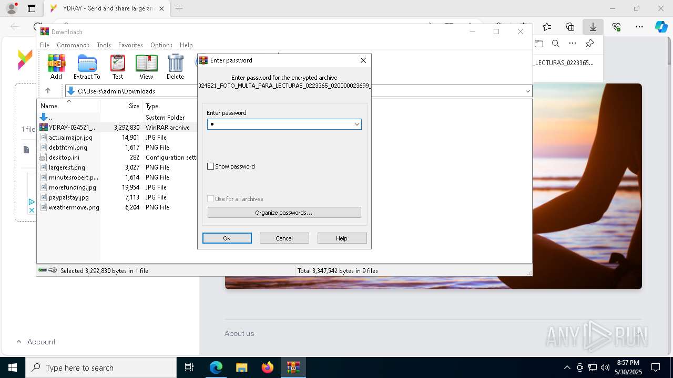Image resolution: width=673 pixels, height=378 pixels.
Task: Select minutesrobert PNG file row
Action: pyautogui.click(x=118, y=177)
